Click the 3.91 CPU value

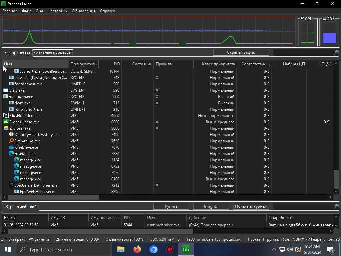click(x=327, y=122)
